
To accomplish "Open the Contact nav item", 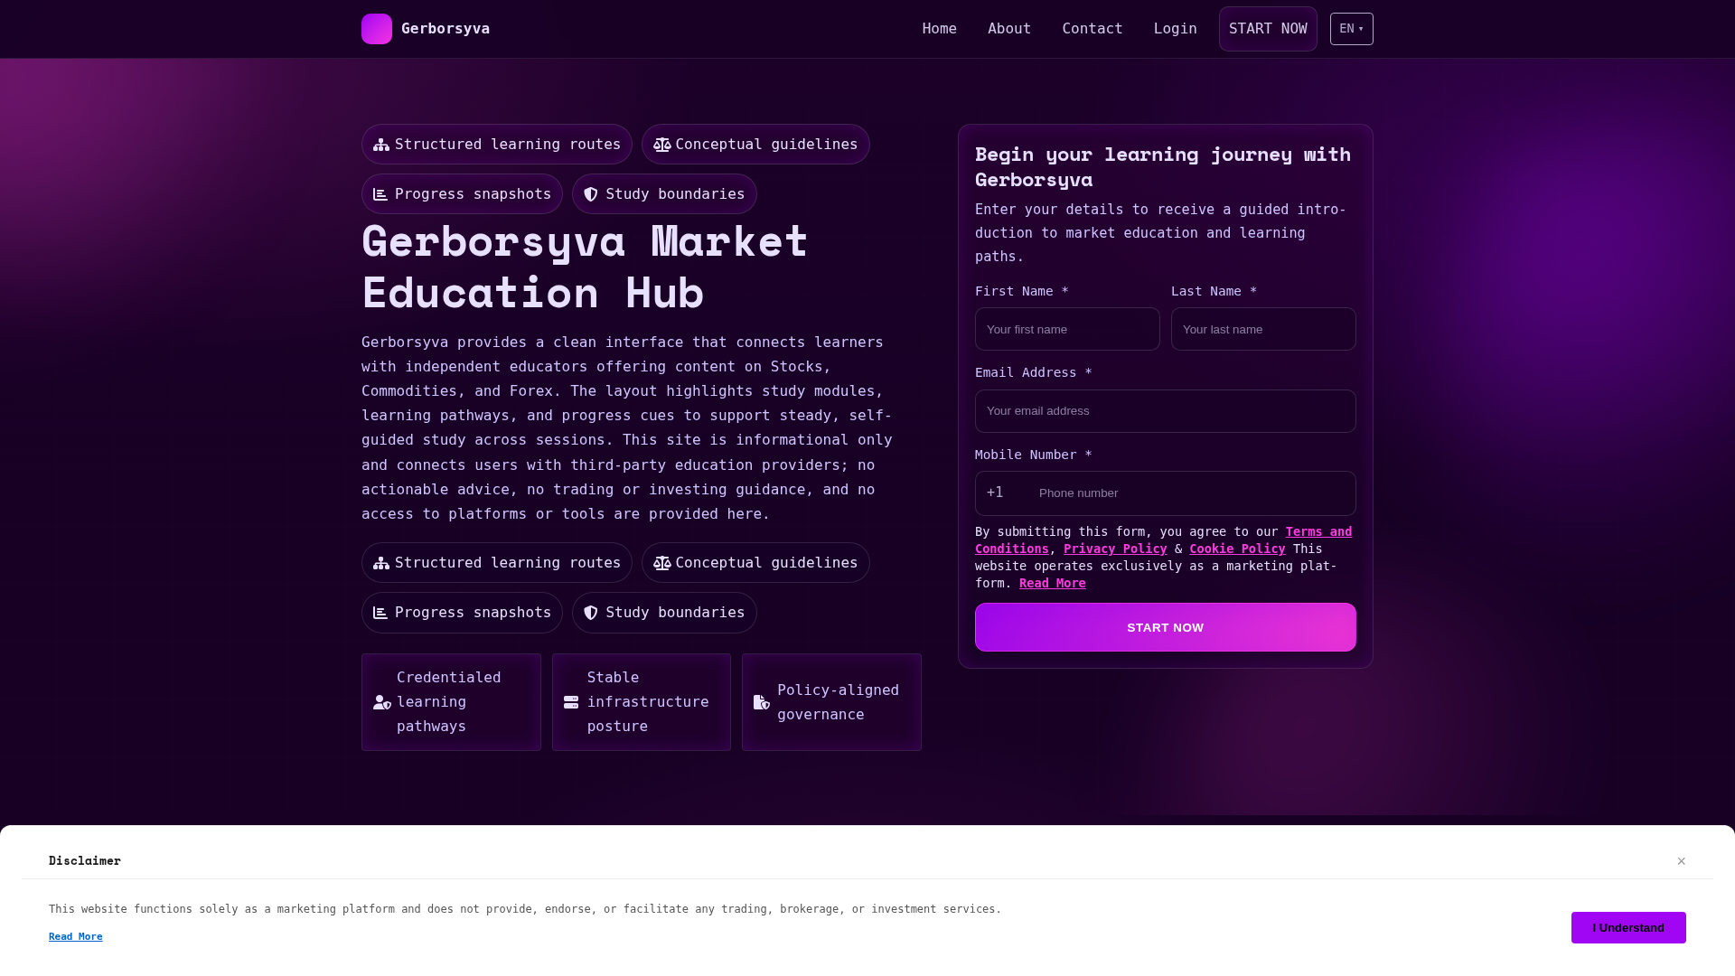I will coord(1093,29).
